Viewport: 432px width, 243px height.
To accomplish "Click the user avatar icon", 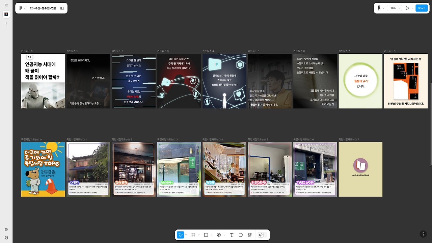I will [379, 8].
